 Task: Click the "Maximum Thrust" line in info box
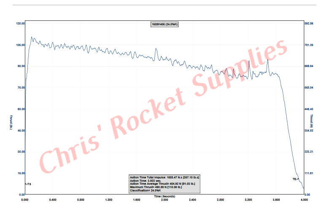(156, 187)
